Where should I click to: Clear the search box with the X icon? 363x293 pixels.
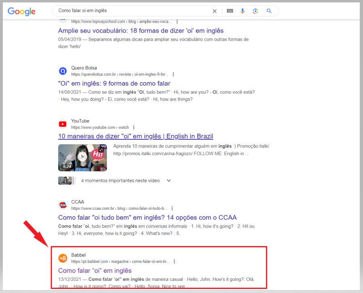(x=214, y=11)
